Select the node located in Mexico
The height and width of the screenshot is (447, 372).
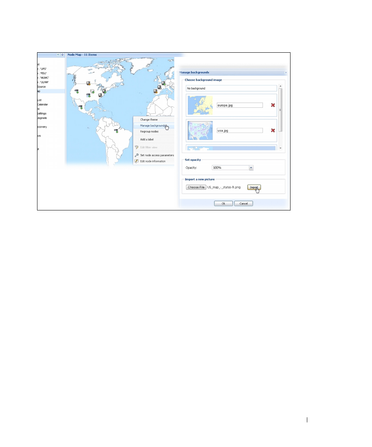coord(81,107)
